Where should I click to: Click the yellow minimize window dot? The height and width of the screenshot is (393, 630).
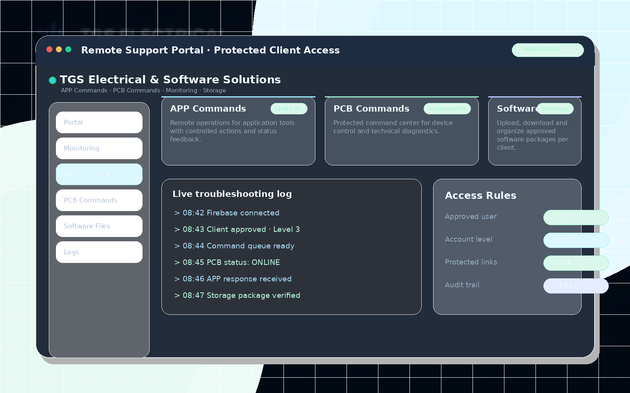point(59,49)
